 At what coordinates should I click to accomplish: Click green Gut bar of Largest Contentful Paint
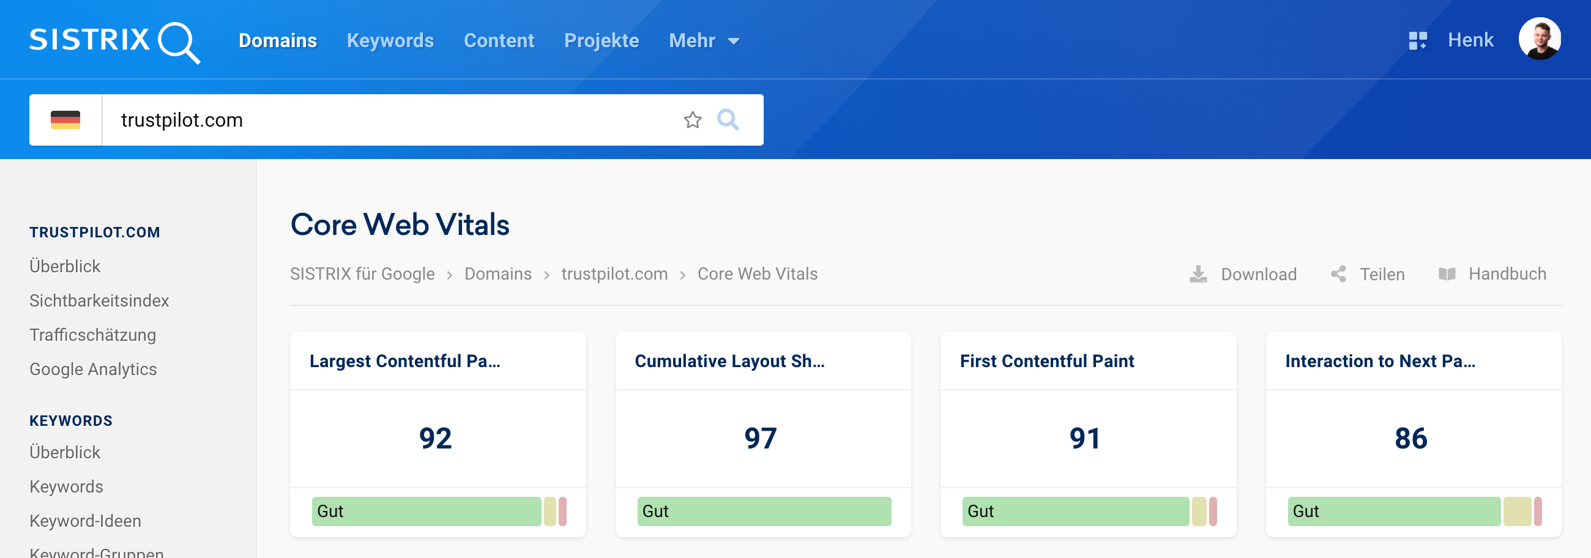[x=426, y=511]
